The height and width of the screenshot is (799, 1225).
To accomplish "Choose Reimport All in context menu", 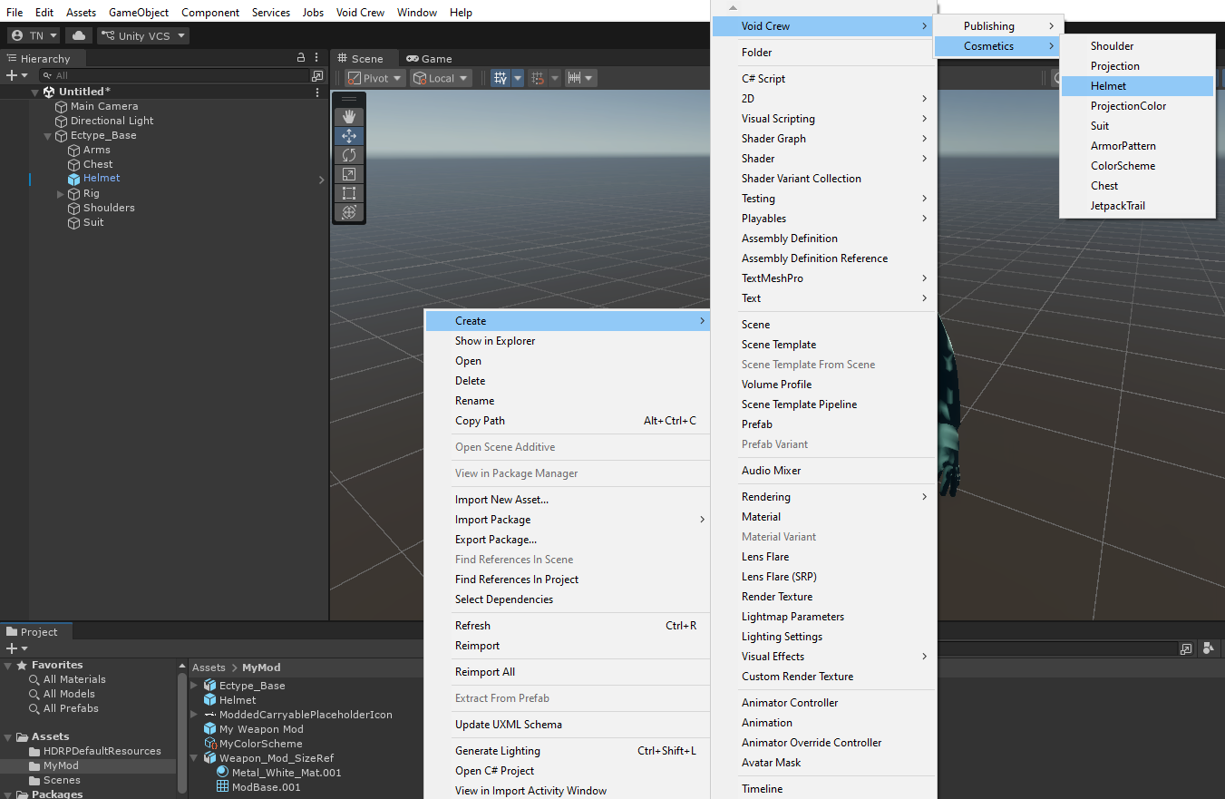I will 567,672.
